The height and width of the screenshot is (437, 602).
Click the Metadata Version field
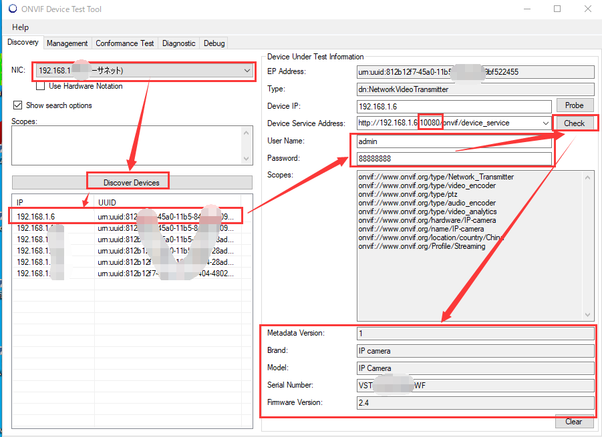(475, 334)
